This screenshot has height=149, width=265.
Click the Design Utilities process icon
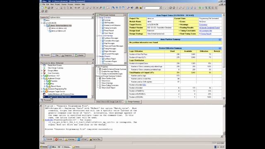pos(44,71)
